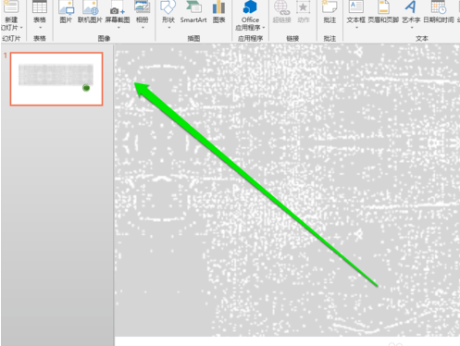Select slide 1 thumbnail
460x346 pixels.
click(56, 79)
